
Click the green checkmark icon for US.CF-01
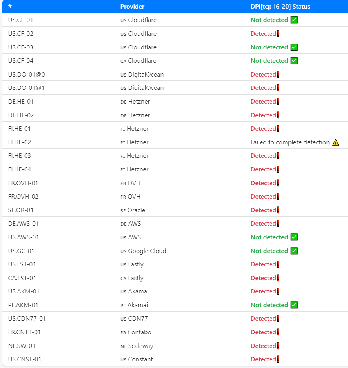tap(294, 20)
